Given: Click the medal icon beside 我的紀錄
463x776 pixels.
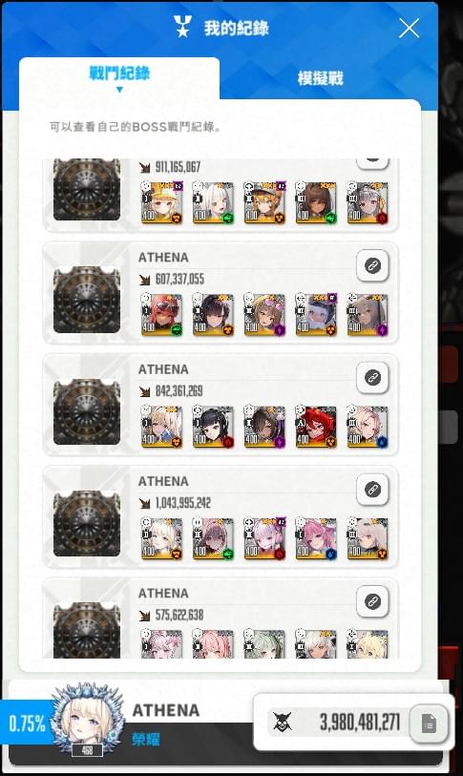Looking at the screenshot, I should 182,27.
